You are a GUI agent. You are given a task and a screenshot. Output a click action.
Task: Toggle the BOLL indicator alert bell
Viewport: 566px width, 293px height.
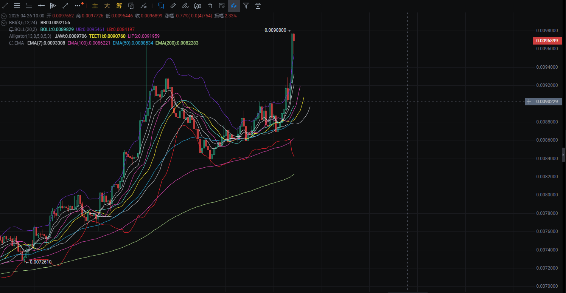(x=11, y=29)
